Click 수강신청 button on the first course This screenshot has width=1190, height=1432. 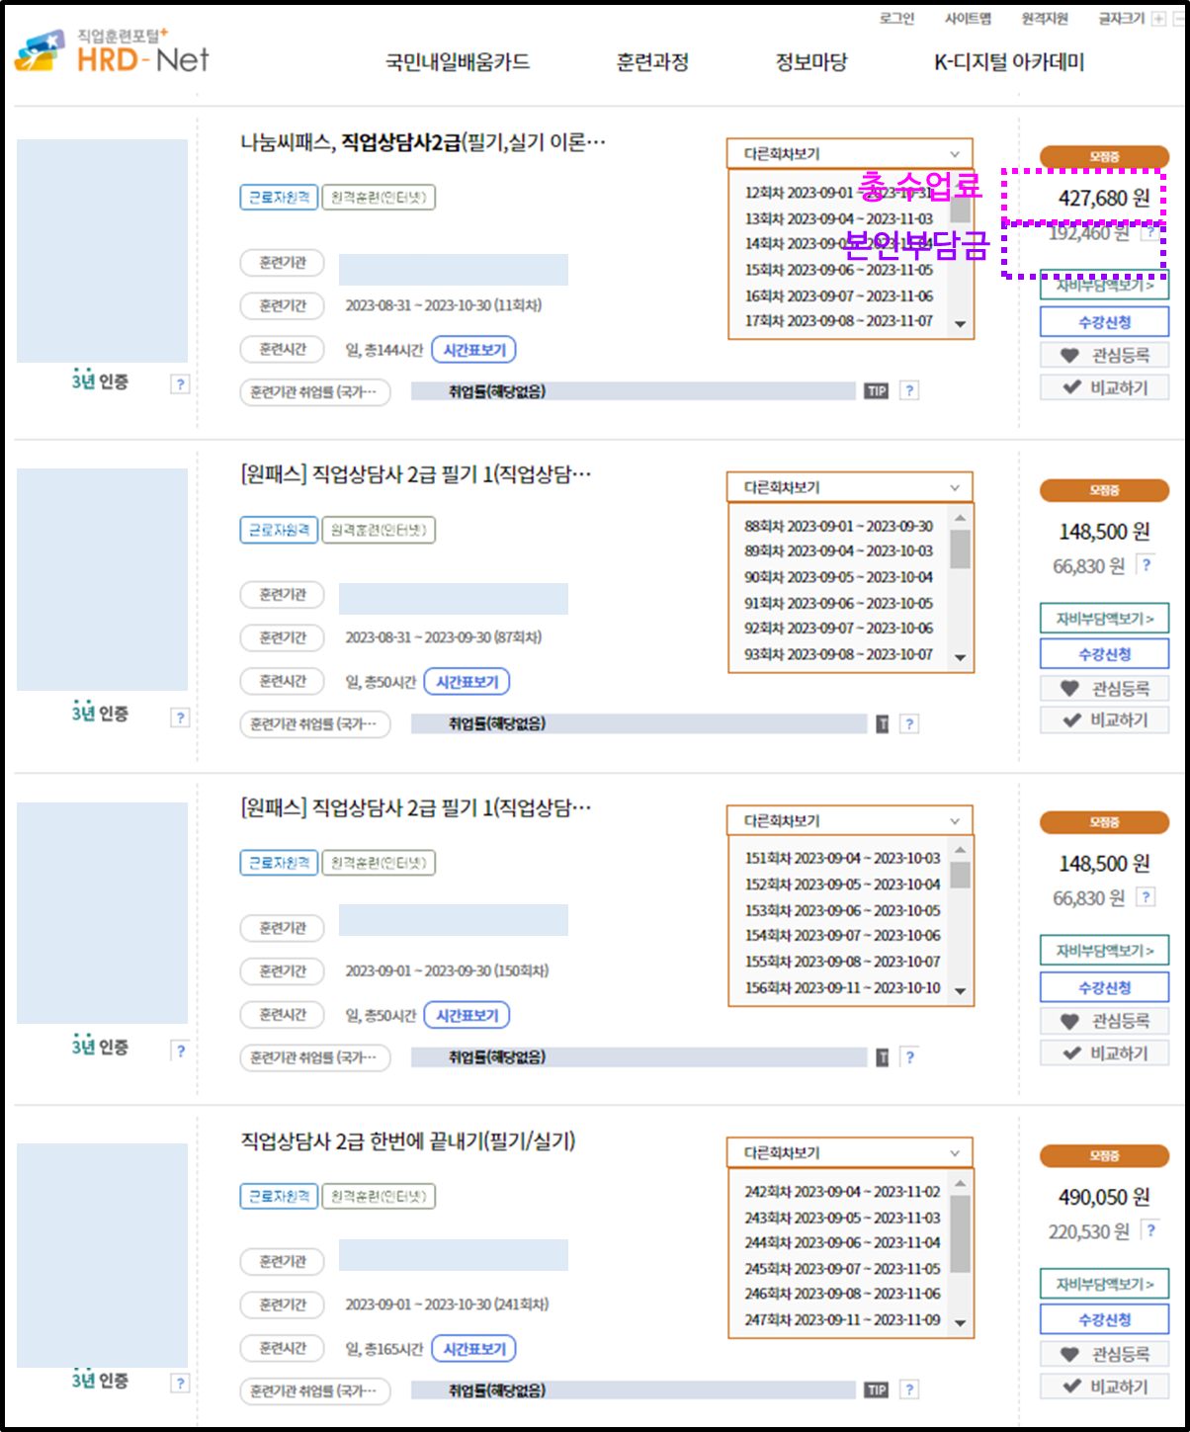coord(1103,321)
